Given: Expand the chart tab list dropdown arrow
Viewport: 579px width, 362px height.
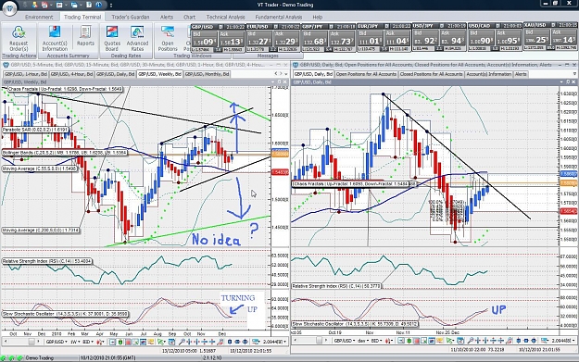Looking at the screenshot, I should pyautogui.click(x=285, y=74).
